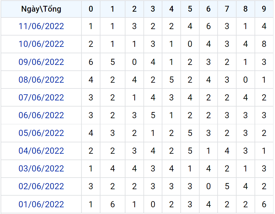Click column header 7

click(227, 9)
